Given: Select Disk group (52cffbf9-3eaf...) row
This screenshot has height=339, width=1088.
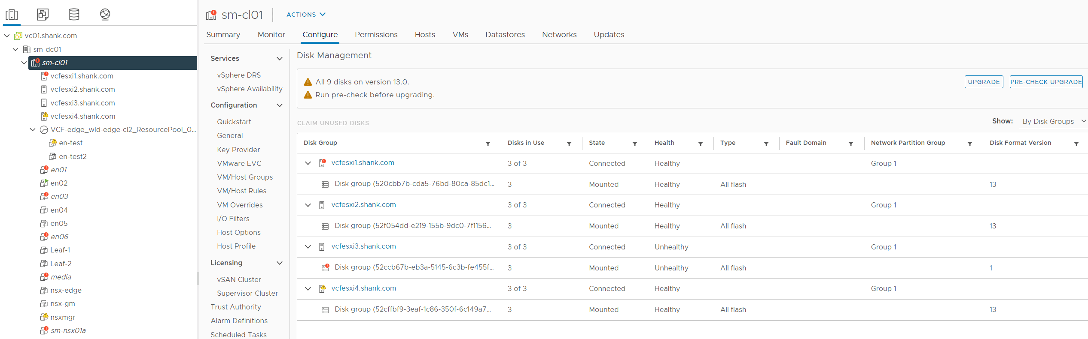Looking at the screenshot, I should pos(692,309).
